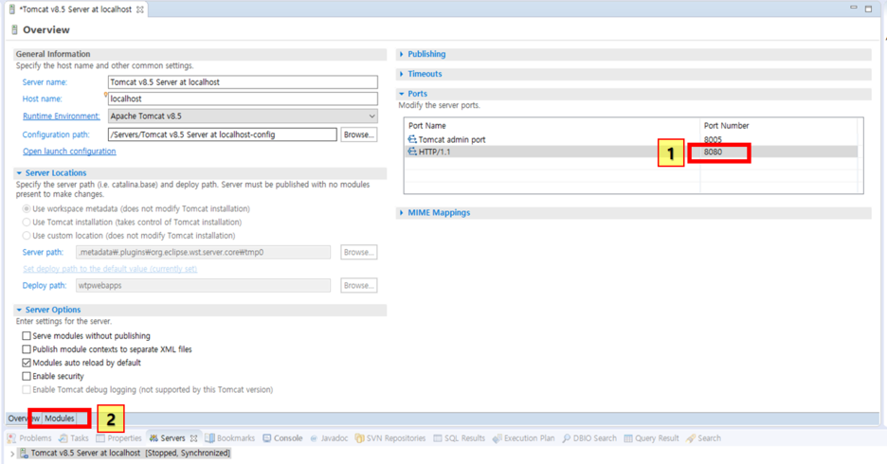Viewport: 887px width, 464px height.
Task: Click the Configuration path input field
Action: click(223, 134)
